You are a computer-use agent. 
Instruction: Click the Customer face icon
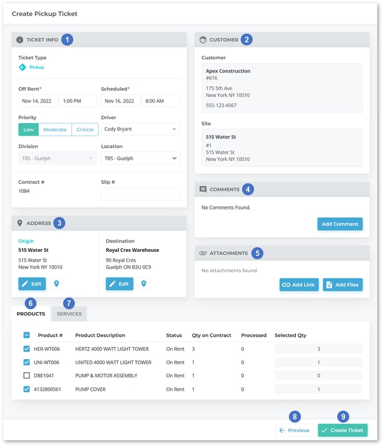203,40
